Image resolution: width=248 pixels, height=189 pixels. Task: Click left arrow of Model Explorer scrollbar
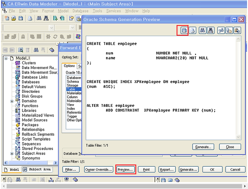6,163
